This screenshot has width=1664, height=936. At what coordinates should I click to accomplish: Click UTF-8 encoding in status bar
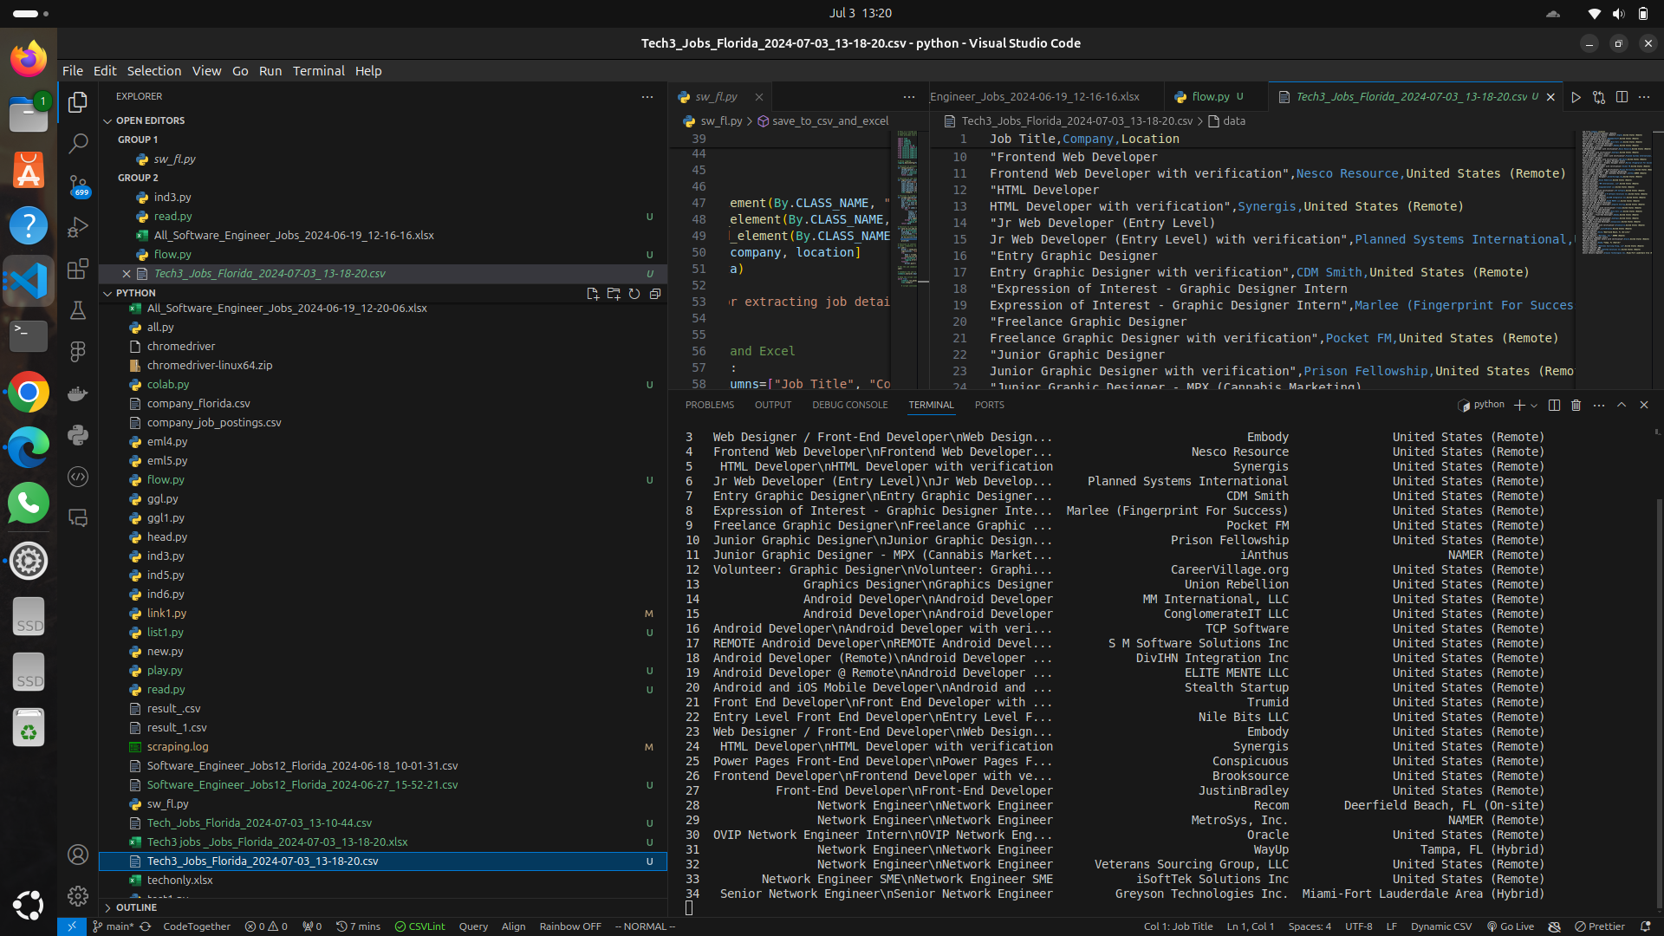click(x=1359, y=926)
